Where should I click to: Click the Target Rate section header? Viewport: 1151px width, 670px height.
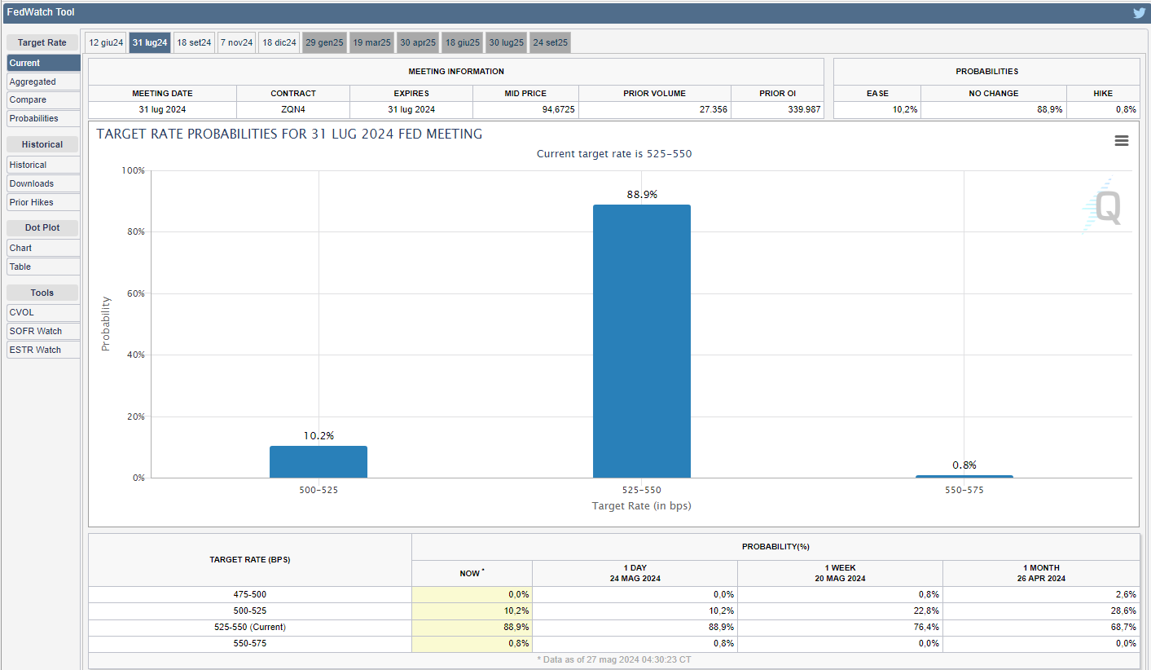pyautogui.click(x=42, y=42)
